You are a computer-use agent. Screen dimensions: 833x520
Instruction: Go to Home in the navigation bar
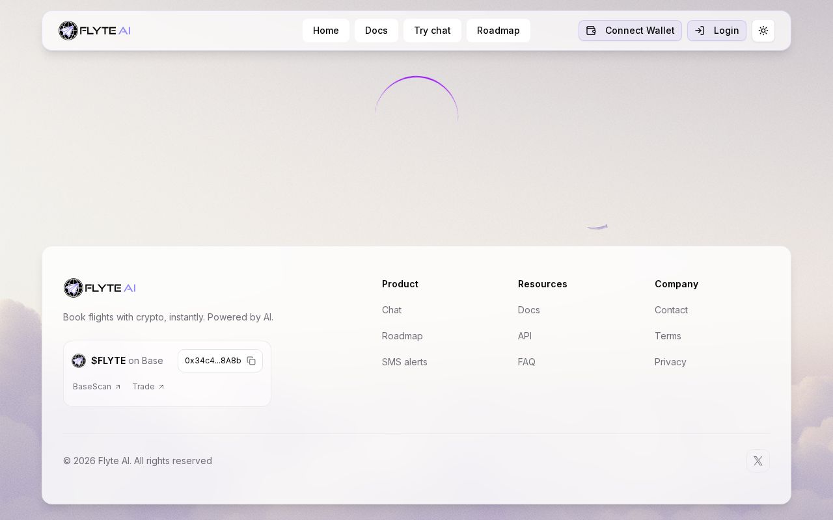[x=326, y=31]
